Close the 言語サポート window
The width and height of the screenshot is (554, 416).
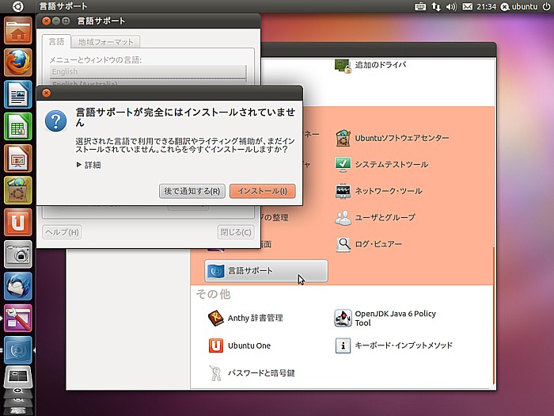click(x=46, y=21)
